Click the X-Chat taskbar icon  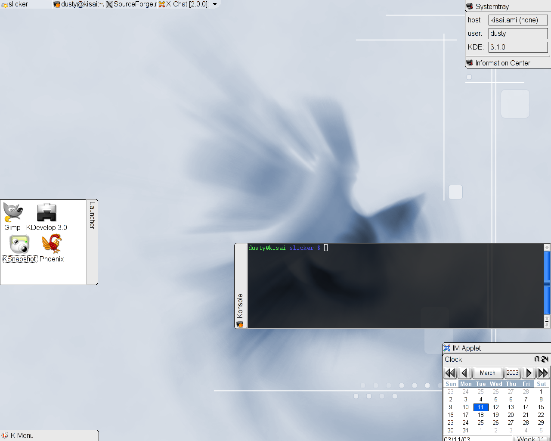[162, 4]
